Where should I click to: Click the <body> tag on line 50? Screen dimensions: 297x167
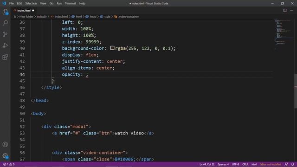38,114
